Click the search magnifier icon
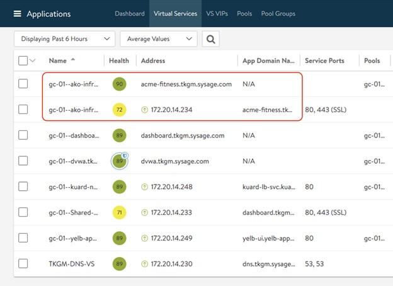This screenshot has height=286, width=393. point(210,39)
